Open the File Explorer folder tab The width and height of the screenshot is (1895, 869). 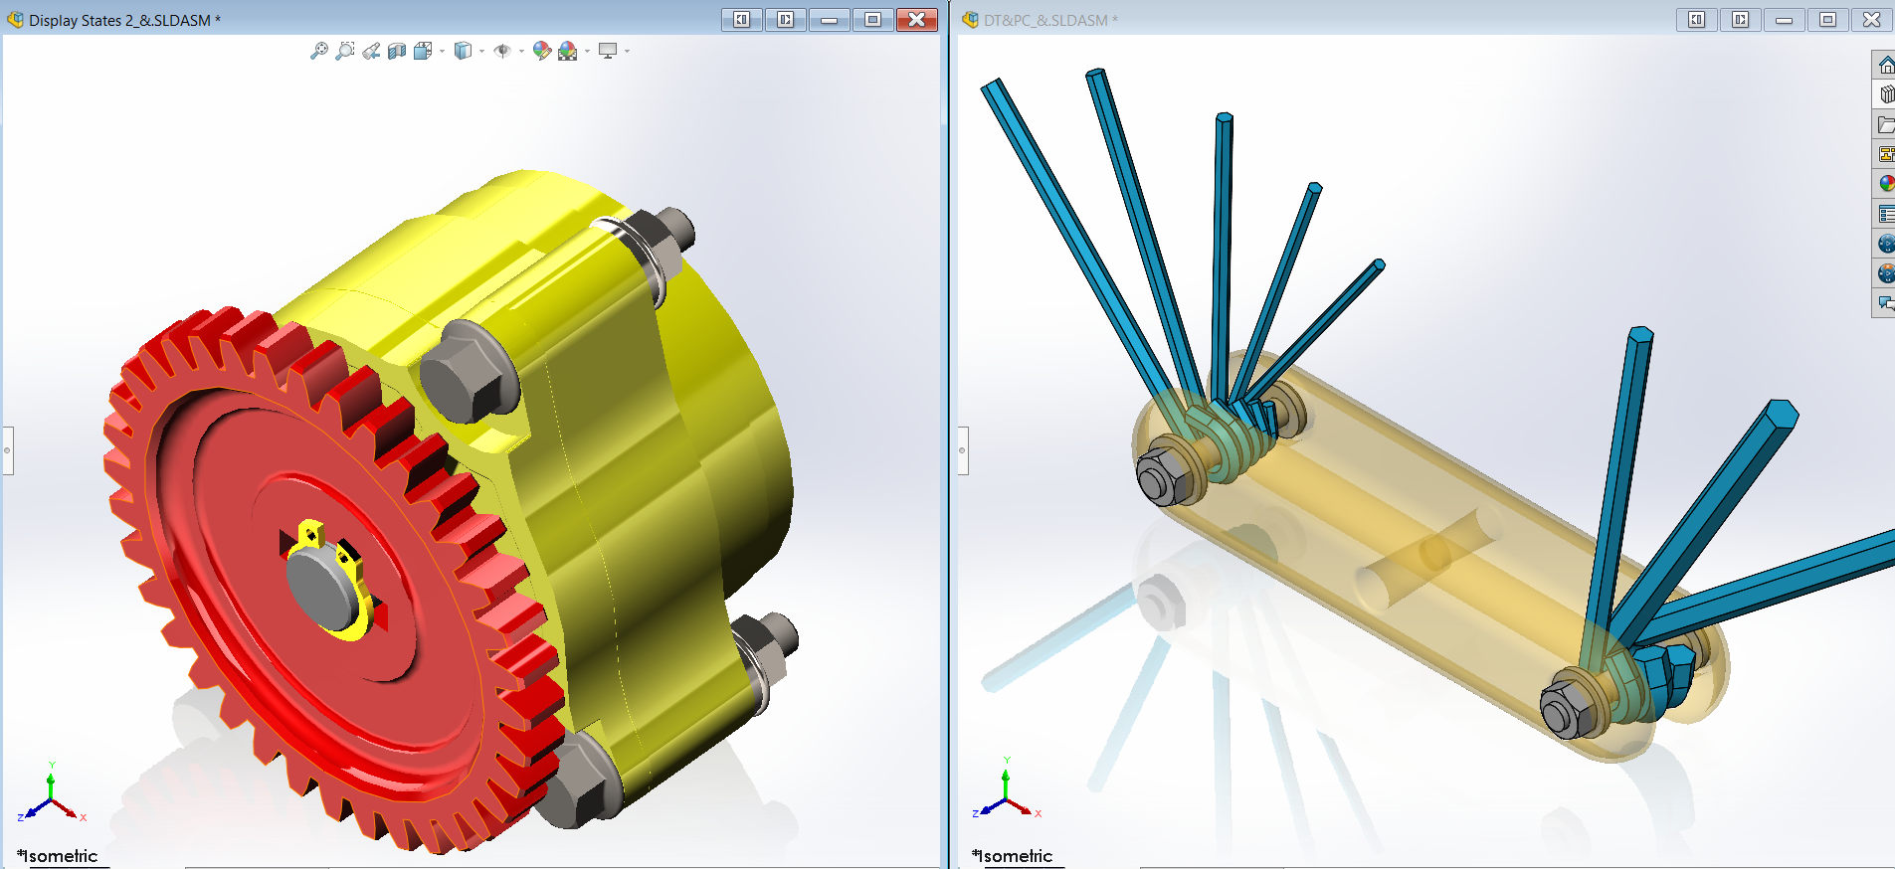pyautogui.click(x=1885, y=124)
